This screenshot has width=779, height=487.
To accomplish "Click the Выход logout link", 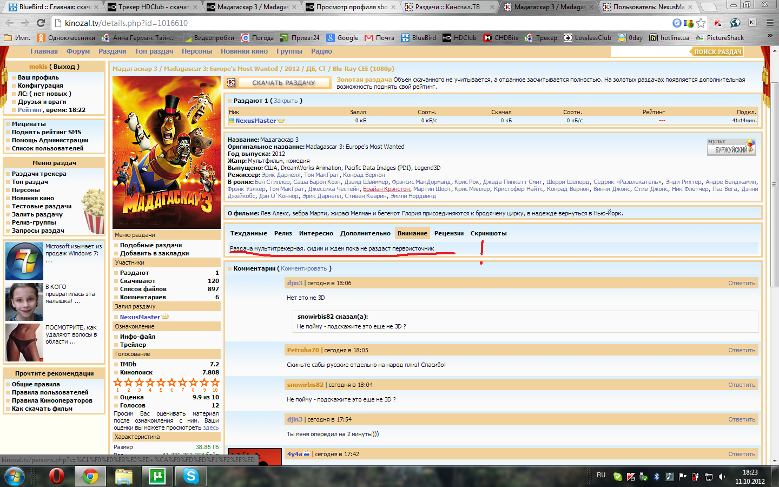I will click(x=64, y=67).
